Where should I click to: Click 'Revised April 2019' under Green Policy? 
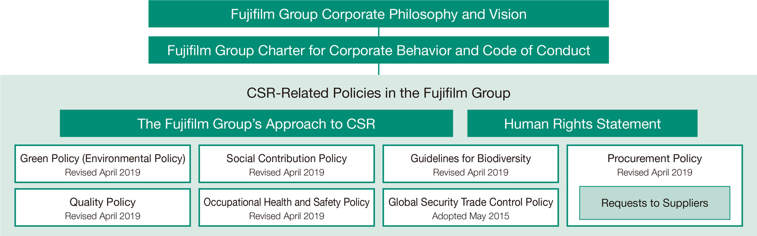coord(103,172)
